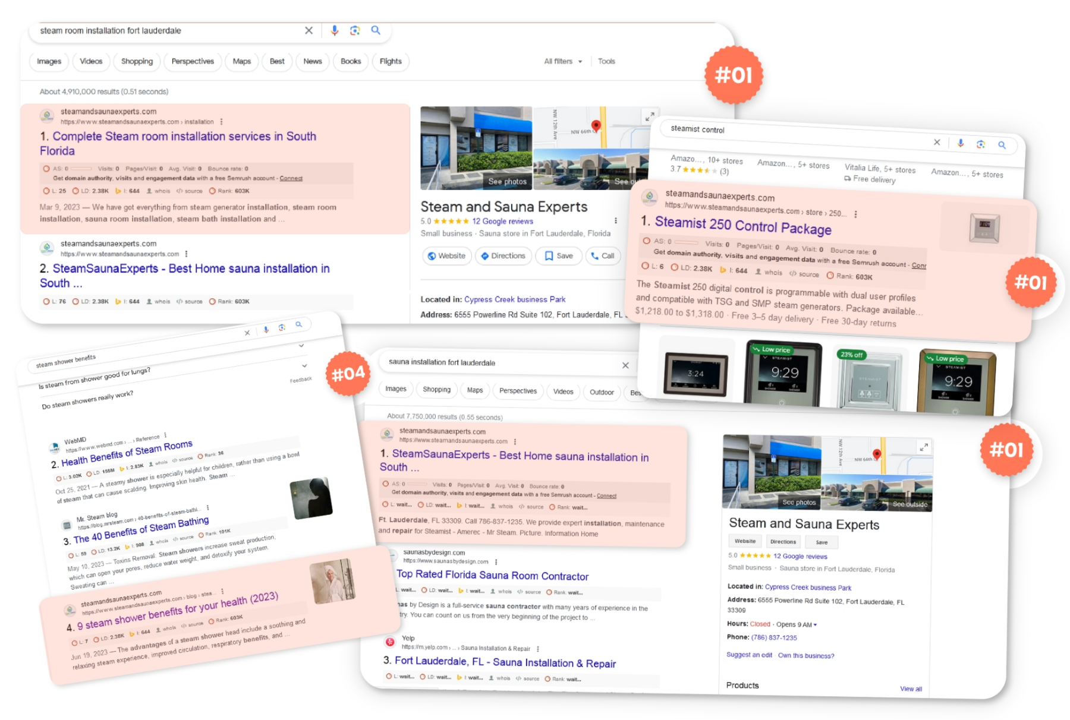The width and height of the screenshot is (1070, 720).
Task: Open the business hours dropdown next to Opens 9 AM
Action: click(x=815, y=624)
